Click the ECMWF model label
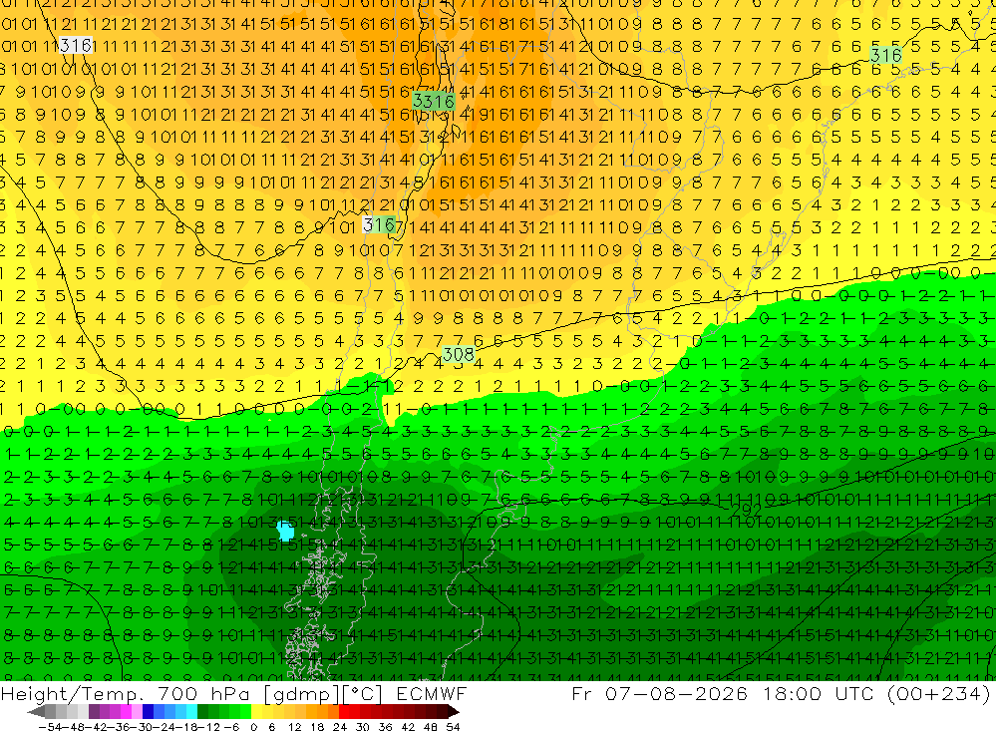This screenshot has width=997, height=731. coord(431,693)
